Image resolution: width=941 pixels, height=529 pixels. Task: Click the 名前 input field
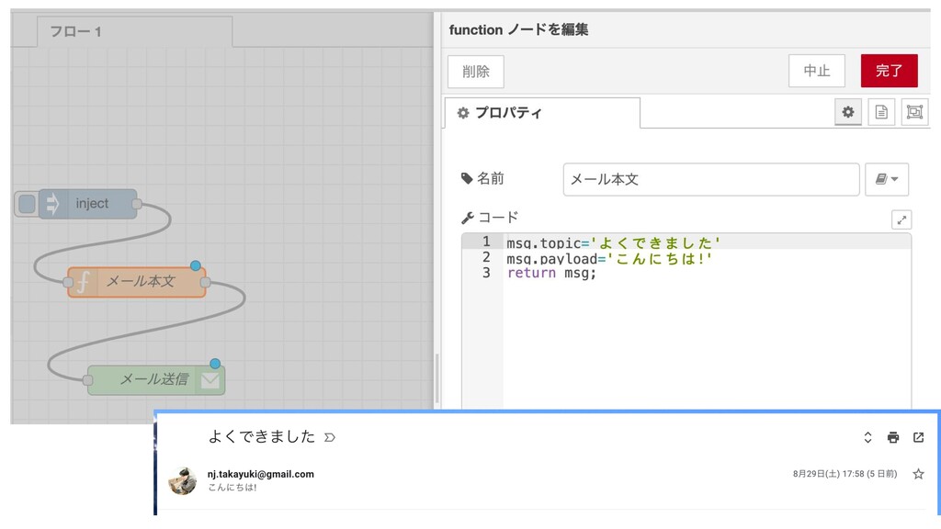point(711,179)
